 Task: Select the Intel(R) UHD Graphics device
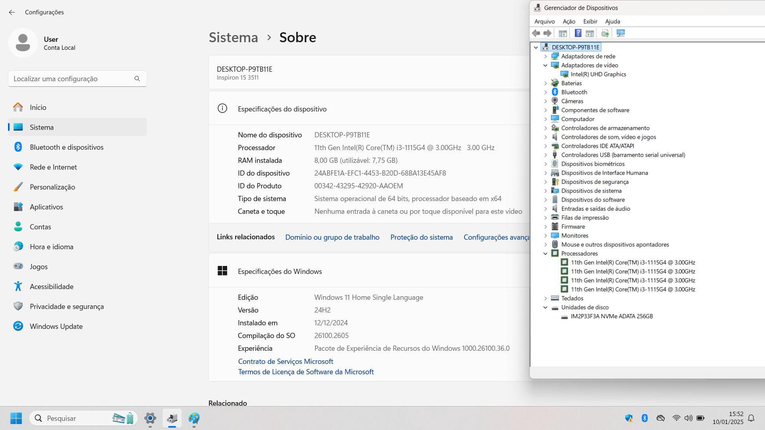pos(598,74)
